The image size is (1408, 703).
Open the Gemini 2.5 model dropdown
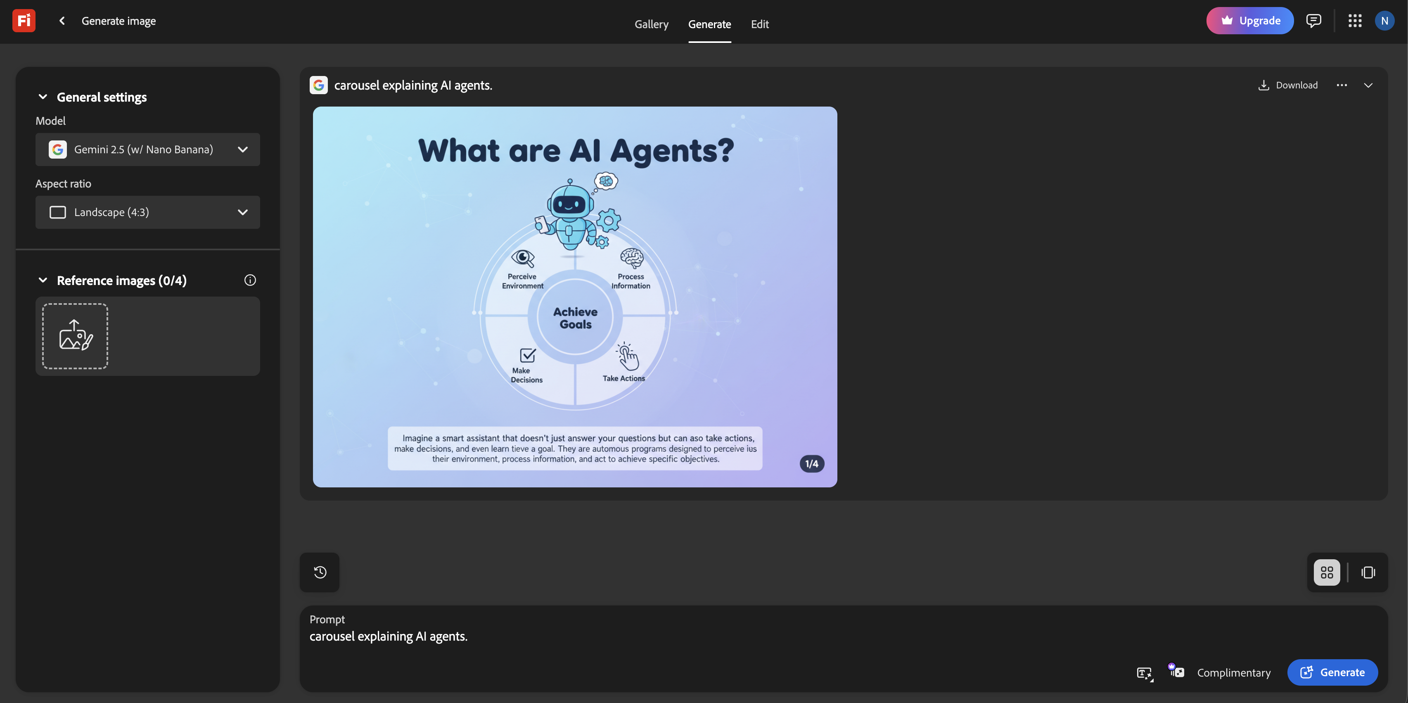(147, 149)
